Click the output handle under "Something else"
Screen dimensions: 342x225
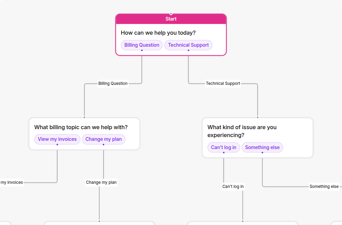[262, 152]
